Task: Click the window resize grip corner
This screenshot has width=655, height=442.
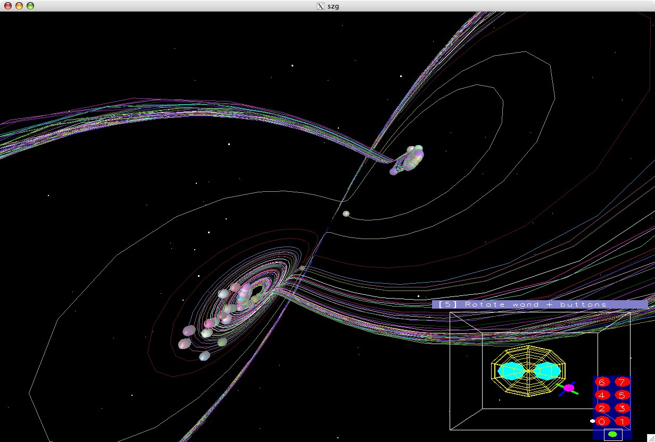Action: click(x=650, y=438)
